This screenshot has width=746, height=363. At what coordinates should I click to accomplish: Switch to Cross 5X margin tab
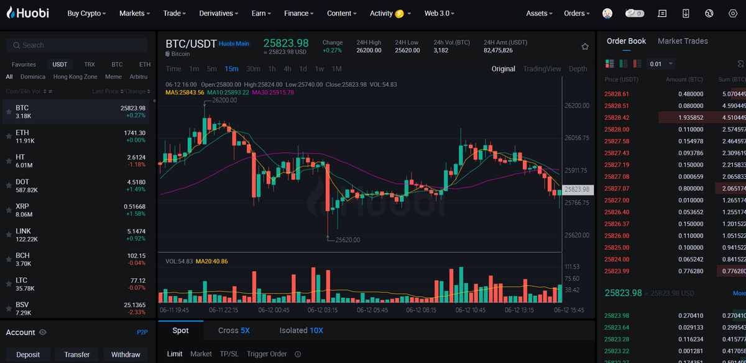click(x=234, y=330)
